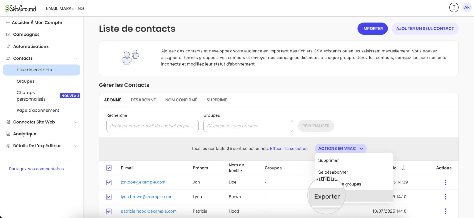Open the Actions en vrac dropdown

coord(340,149)
